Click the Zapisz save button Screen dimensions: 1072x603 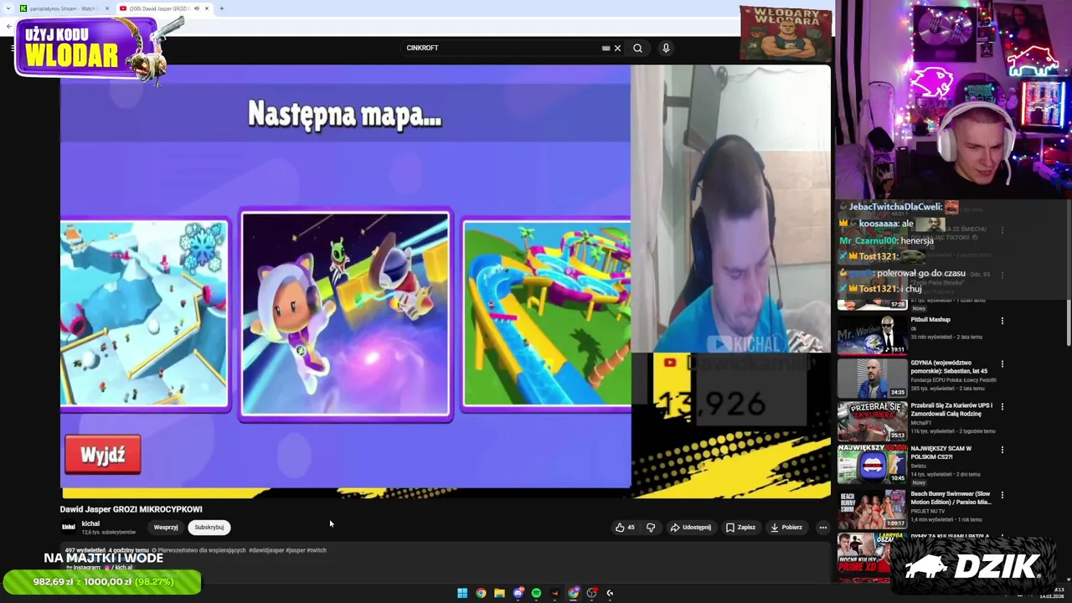(740, 527)
